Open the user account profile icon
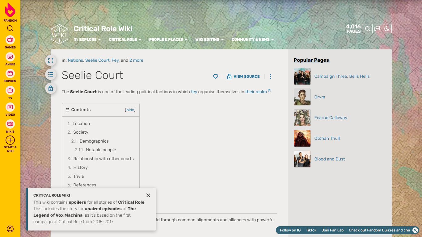The width and height of the screenshot is (422, 237). coord(10,229)
